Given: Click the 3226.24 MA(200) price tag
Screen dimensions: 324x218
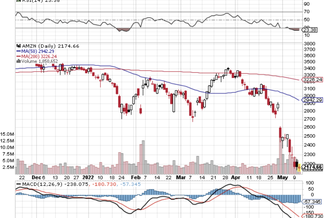Looking at the screenshot, I should [313, 80].
